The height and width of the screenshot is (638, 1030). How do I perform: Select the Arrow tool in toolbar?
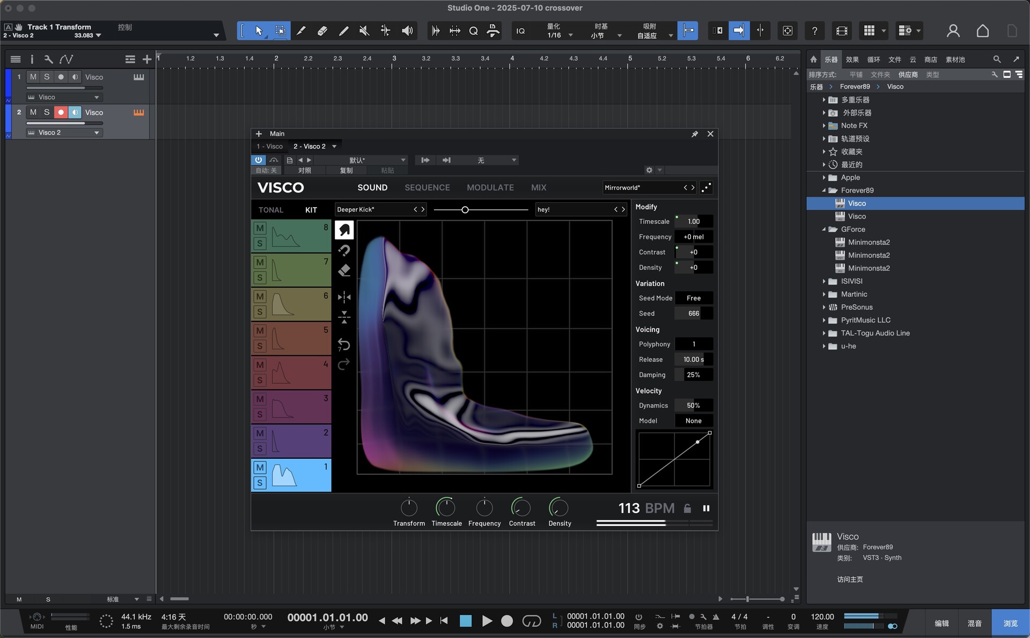(259, 31)
